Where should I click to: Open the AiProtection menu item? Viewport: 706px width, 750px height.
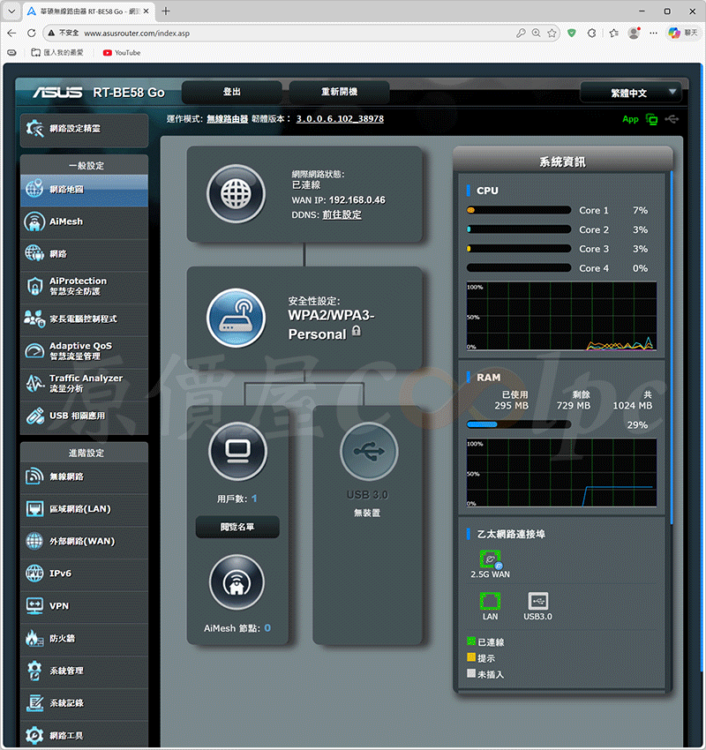(84, 286)
